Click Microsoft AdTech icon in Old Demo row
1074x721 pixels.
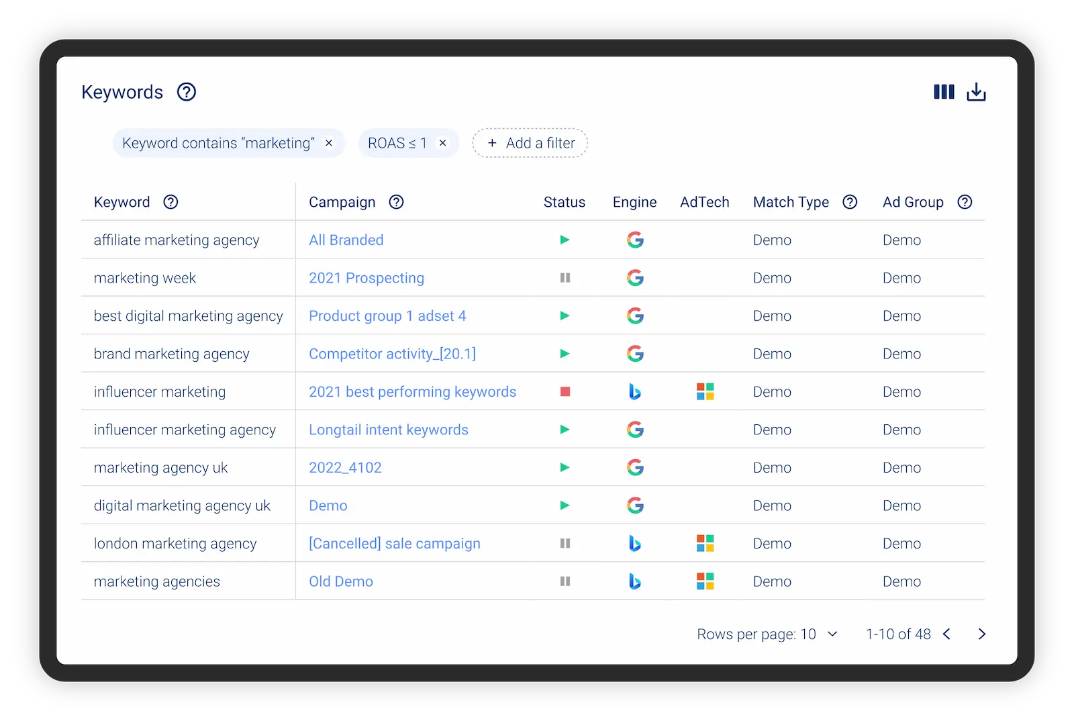point(705,581)
